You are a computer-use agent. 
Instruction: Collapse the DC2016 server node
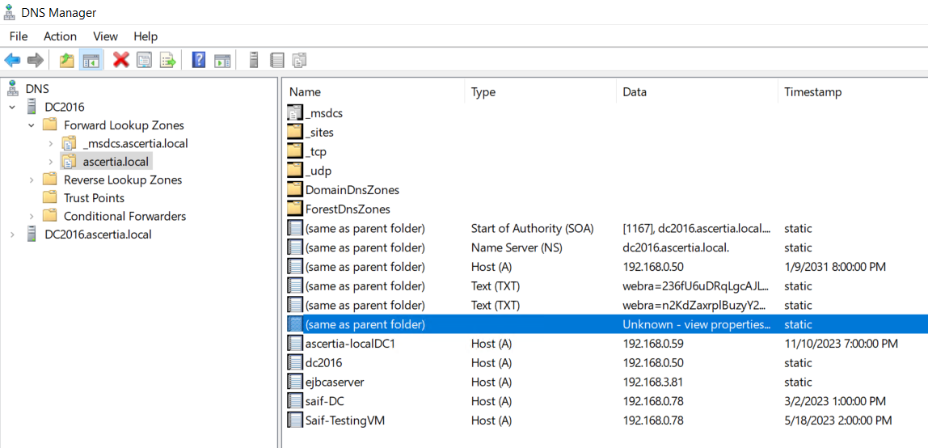point(12,107)
